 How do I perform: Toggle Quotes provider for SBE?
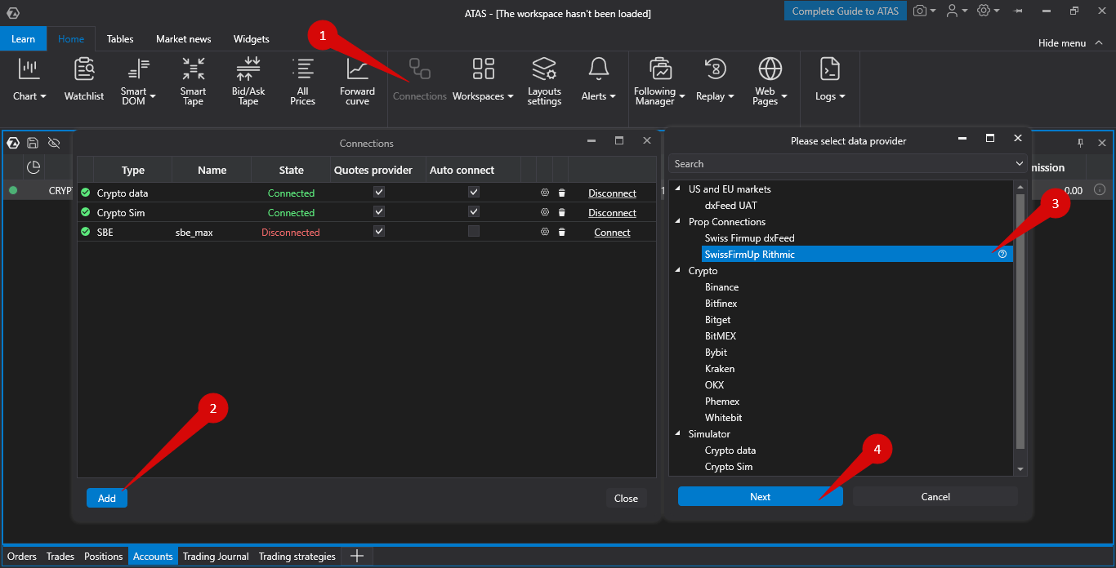click(x=378, y=232)
